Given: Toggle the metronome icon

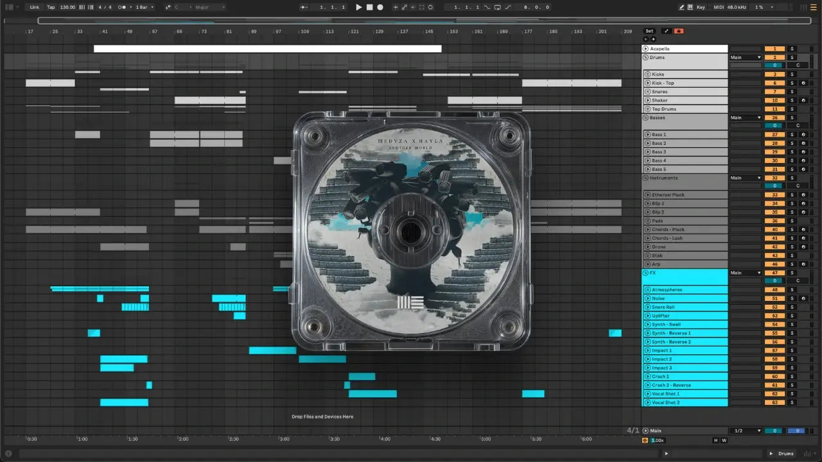Looking at the screenshot, I should click(x=122, y=7).
